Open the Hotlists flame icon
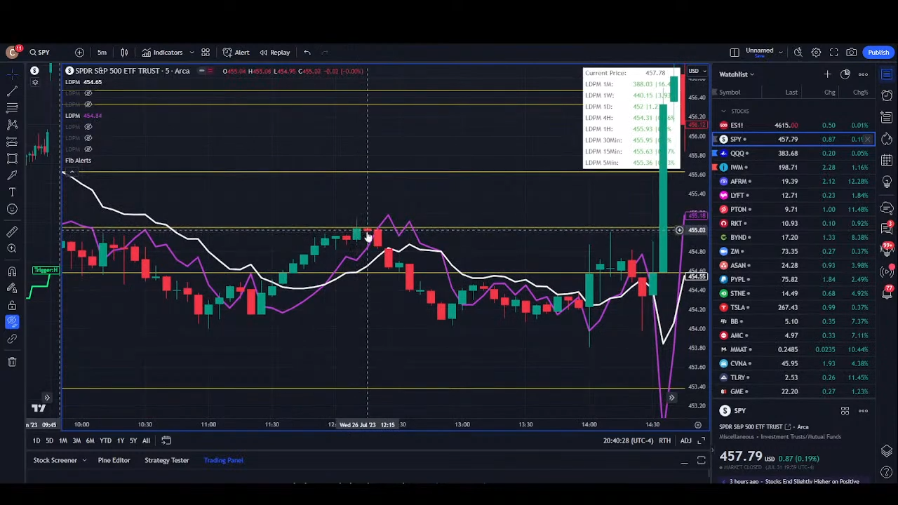 [x=887, y=139]
